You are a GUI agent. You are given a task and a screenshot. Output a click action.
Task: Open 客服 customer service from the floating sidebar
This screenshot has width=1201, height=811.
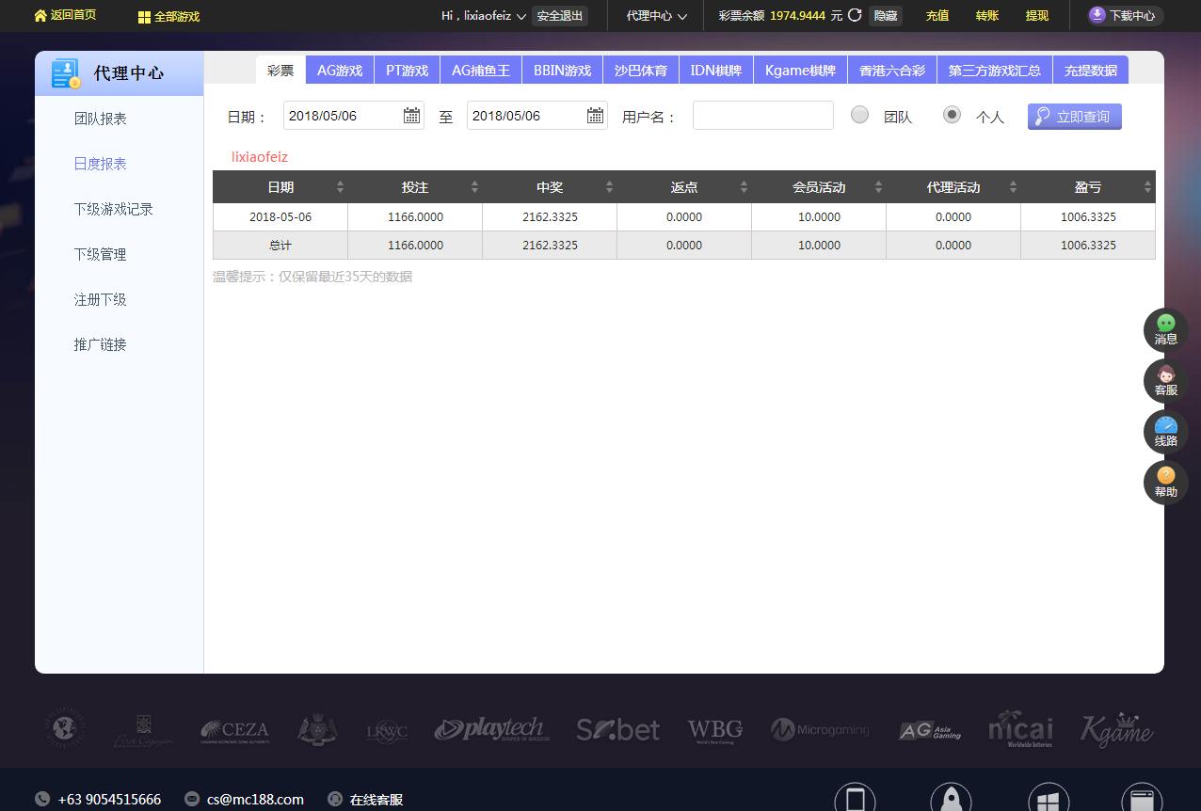[1164, 380]
